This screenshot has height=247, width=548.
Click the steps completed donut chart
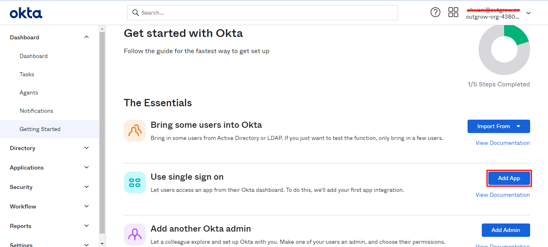click(x=504, y=50)
